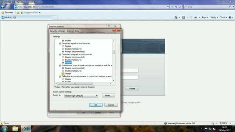Show hidden tray icons arrow
This screenshot has width=235, height=132.
click(202, 129)
